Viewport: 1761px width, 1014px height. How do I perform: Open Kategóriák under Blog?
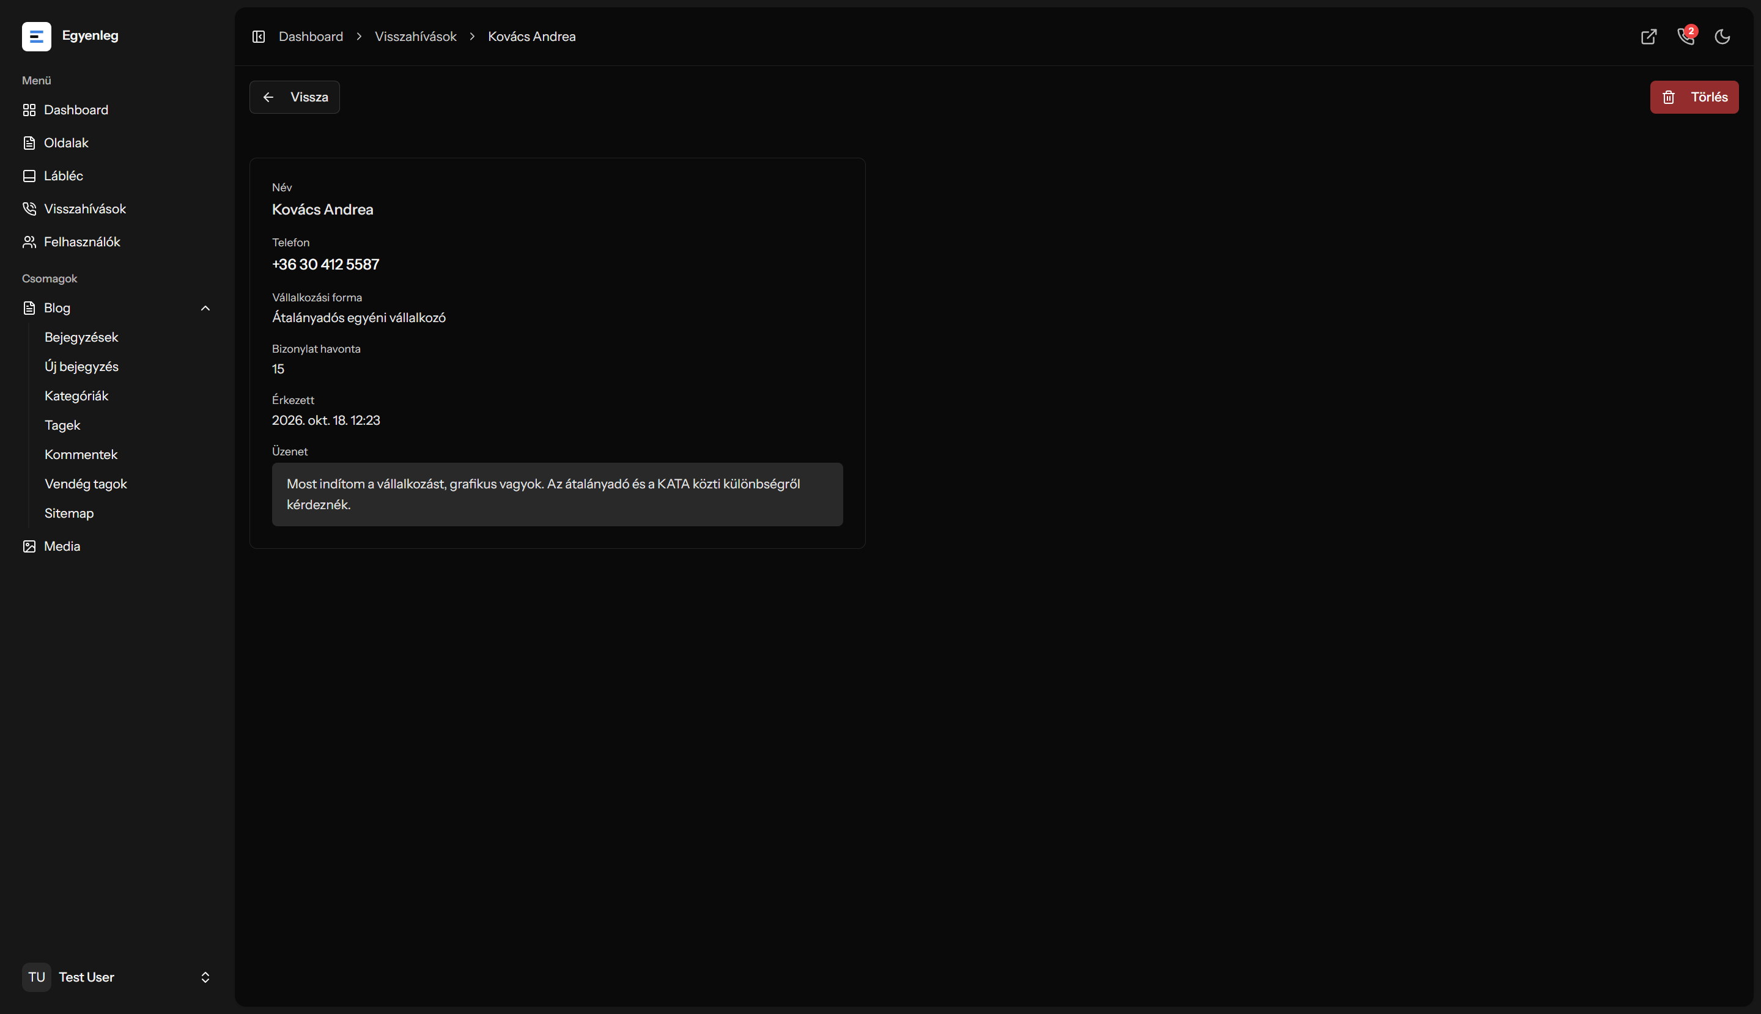click(76, 395)
